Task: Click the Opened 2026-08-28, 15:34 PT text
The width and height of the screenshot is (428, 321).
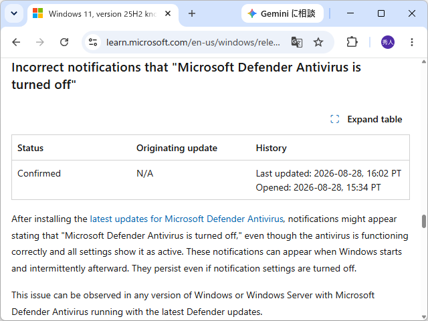Action: (318, 187)
